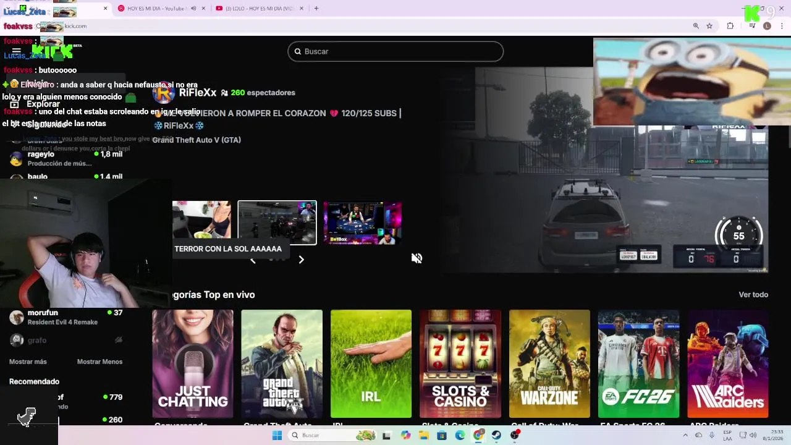Open the featured GTA stream video player
Screen dimensions: 791x445
(606, 170)
